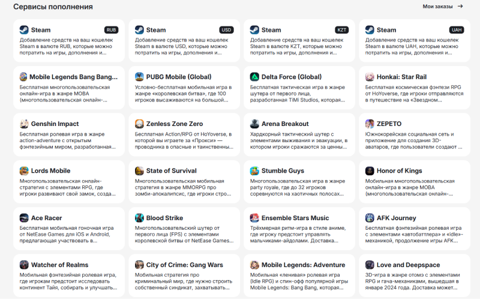Click the Lords Mobile game icon

point(24,170)
